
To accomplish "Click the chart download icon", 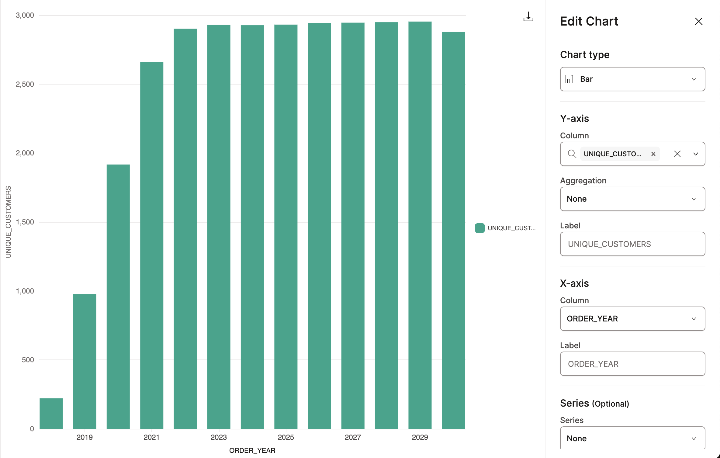I will 528,17.
